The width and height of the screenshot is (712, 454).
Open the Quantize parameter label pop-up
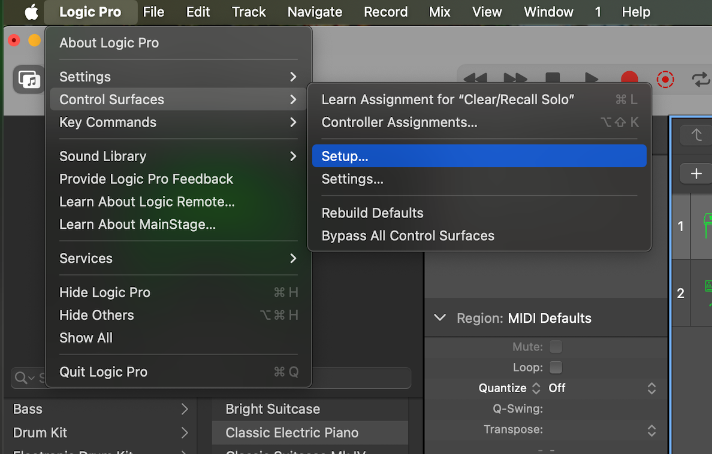click(x=509, y=388)
